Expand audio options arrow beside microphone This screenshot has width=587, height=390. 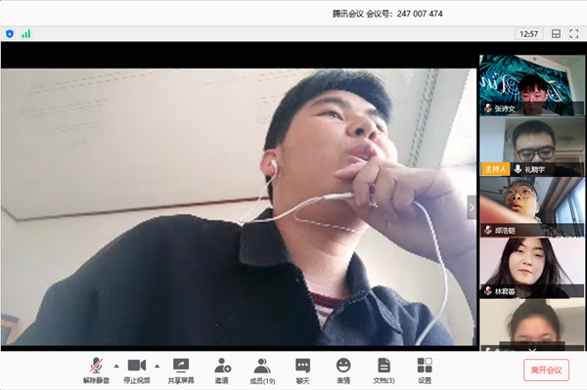pos(116,367)
